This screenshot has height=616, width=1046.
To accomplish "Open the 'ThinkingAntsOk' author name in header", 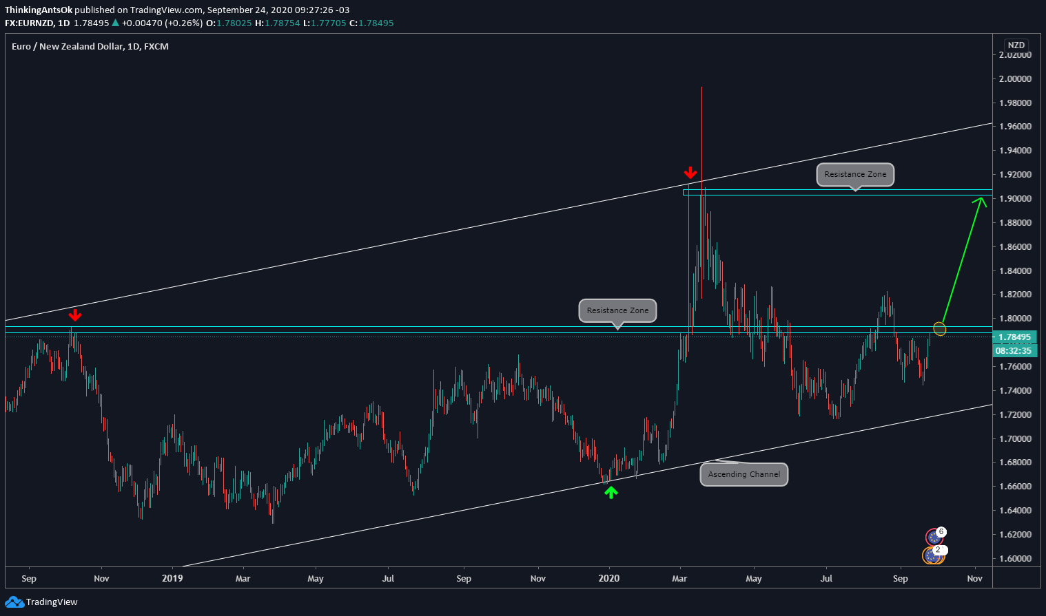I will click(x=39, y=10).
